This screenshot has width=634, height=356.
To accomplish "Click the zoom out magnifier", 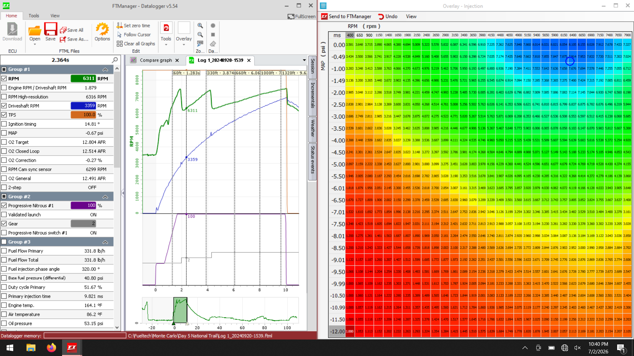I will 200,34.
